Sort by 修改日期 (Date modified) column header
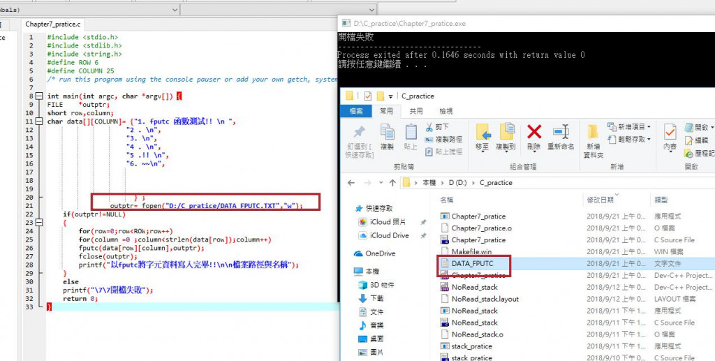 (600, 200)
